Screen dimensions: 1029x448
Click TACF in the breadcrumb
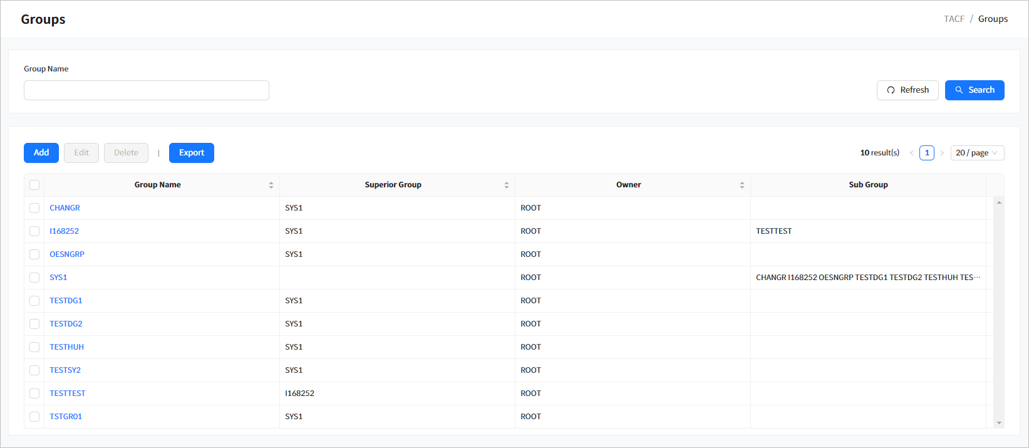[954, 19]
